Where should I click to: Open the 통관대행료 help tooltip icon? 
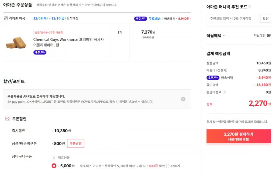(224, 92)
